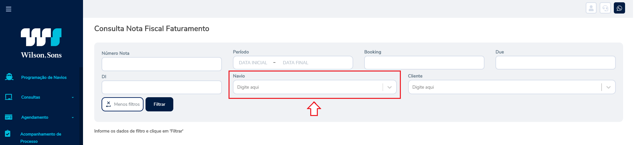Click the Consultas monitor icon
The image size is (634, 145).
tap(9, 97)
